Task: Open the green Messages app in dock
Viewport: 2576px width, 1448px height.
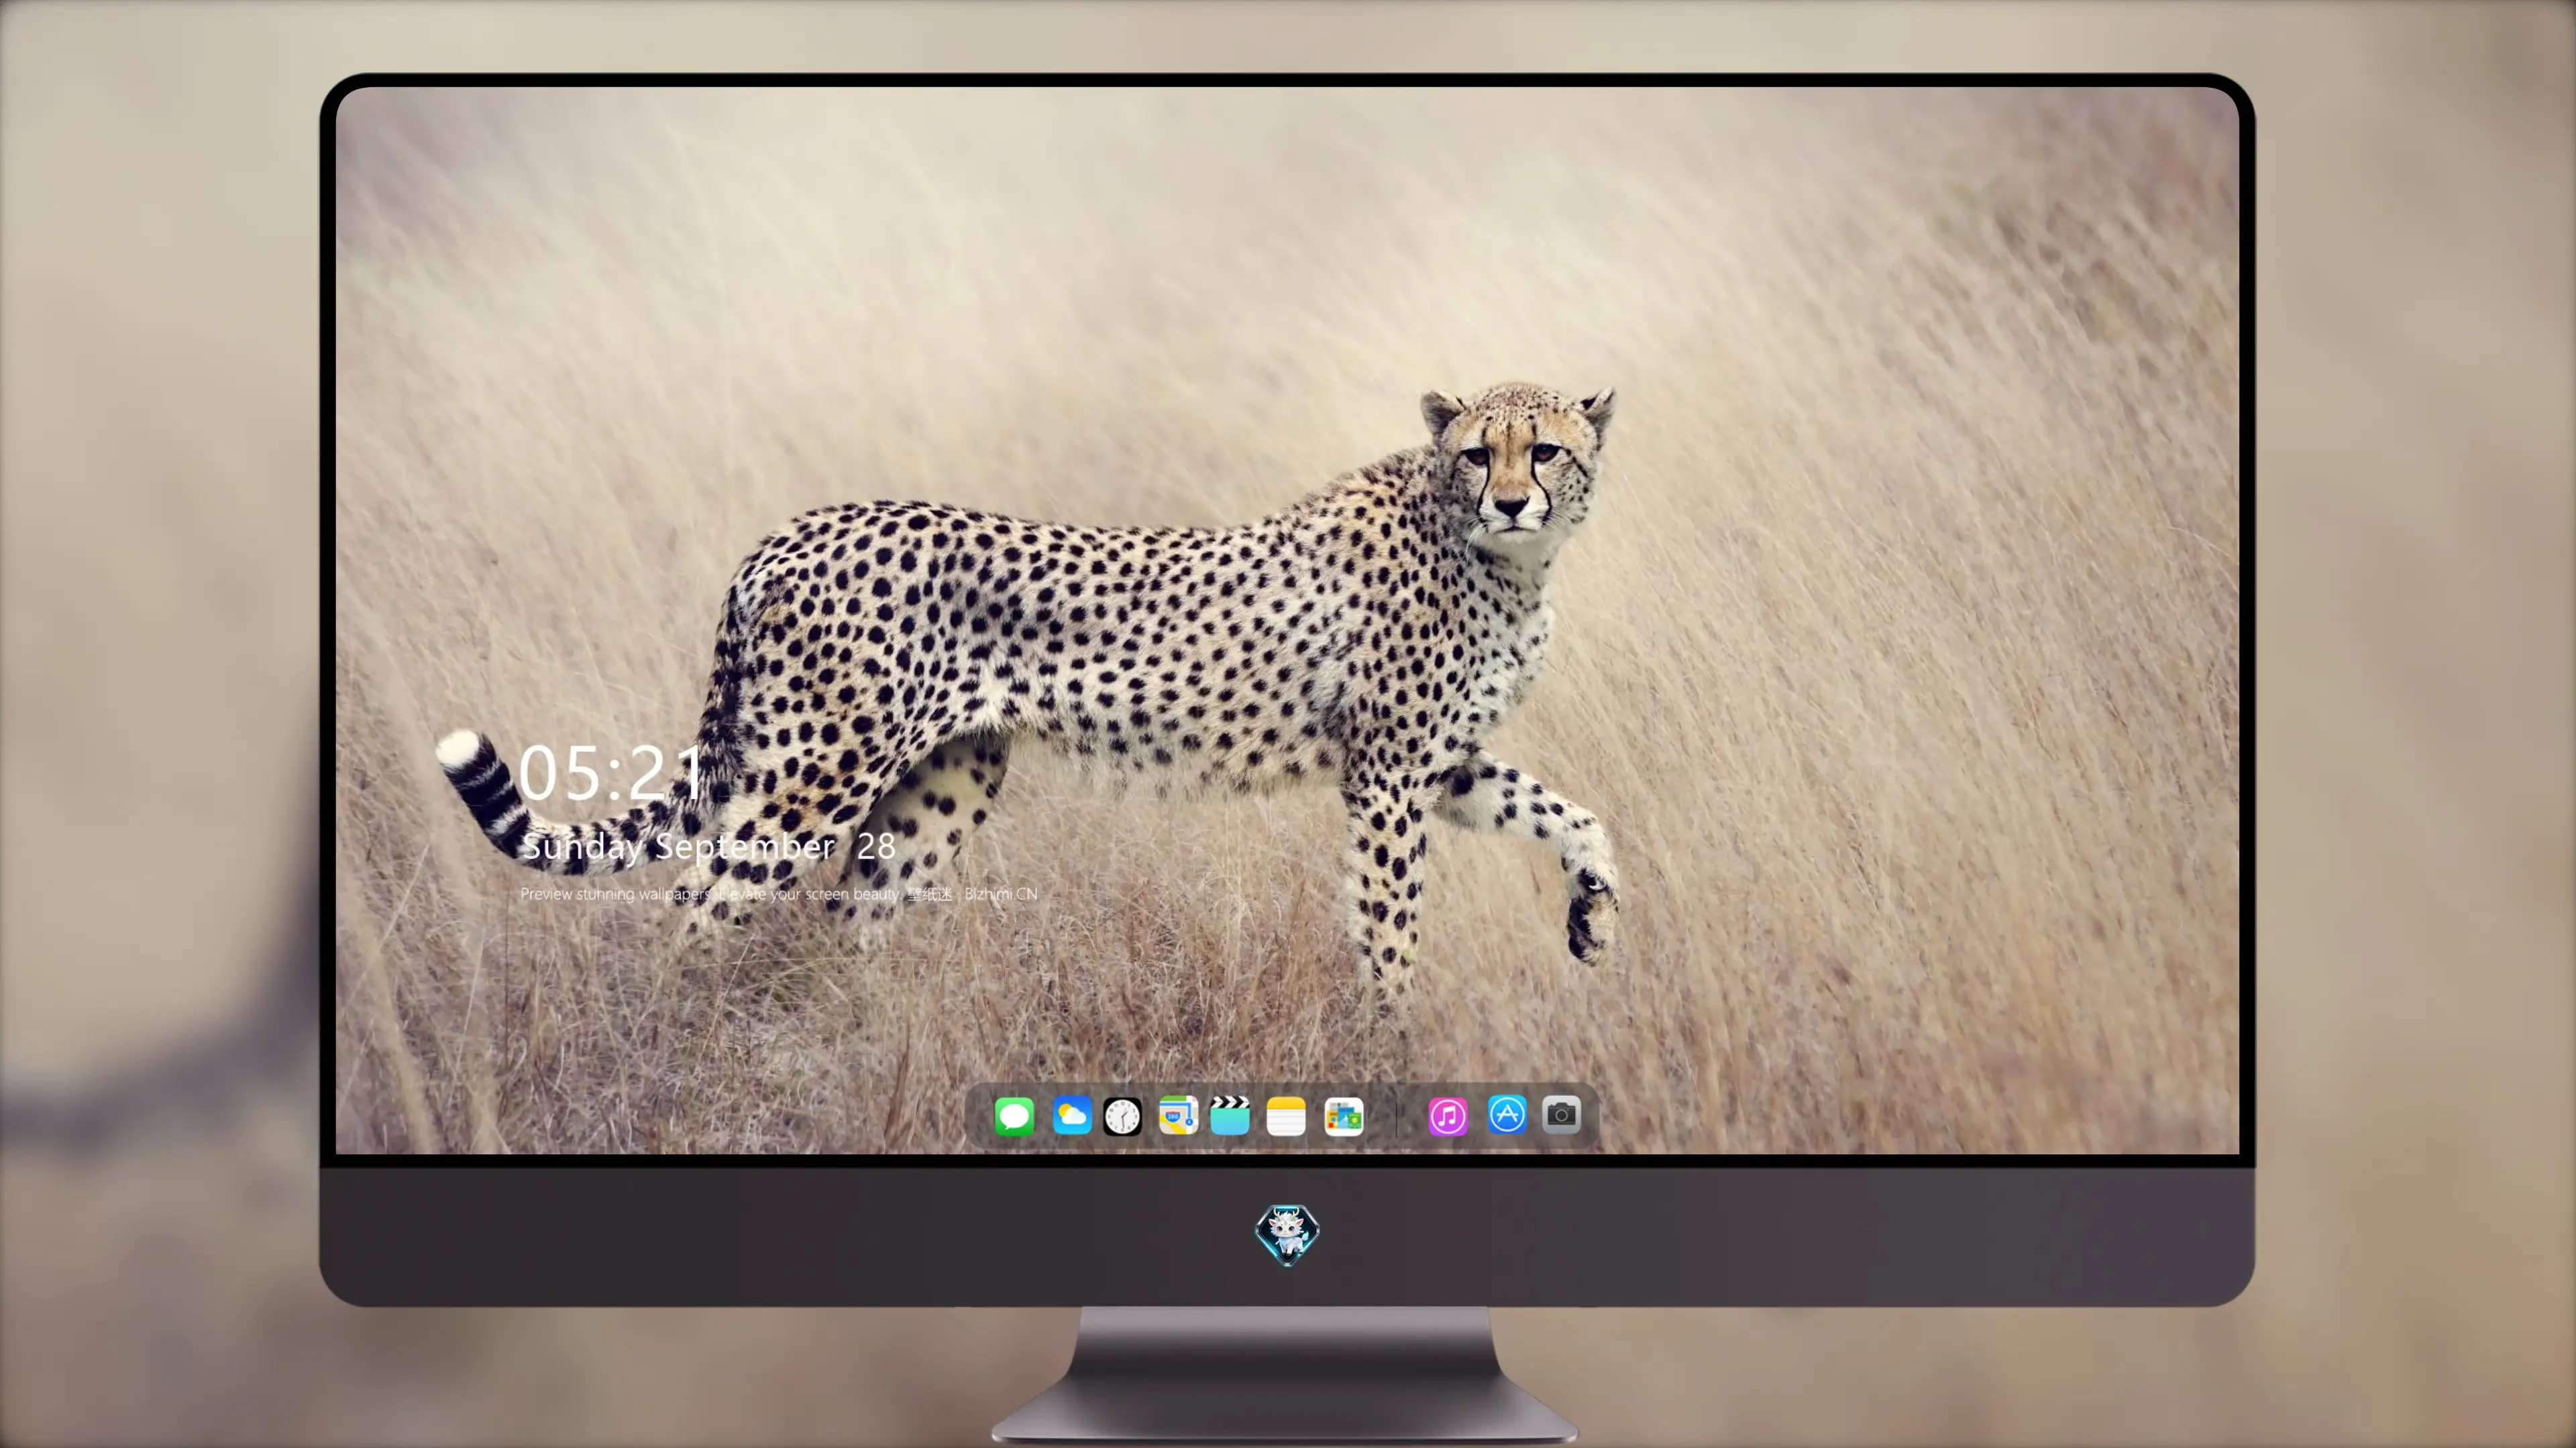Action: pyautogui.click(x=1014, y=1115)
